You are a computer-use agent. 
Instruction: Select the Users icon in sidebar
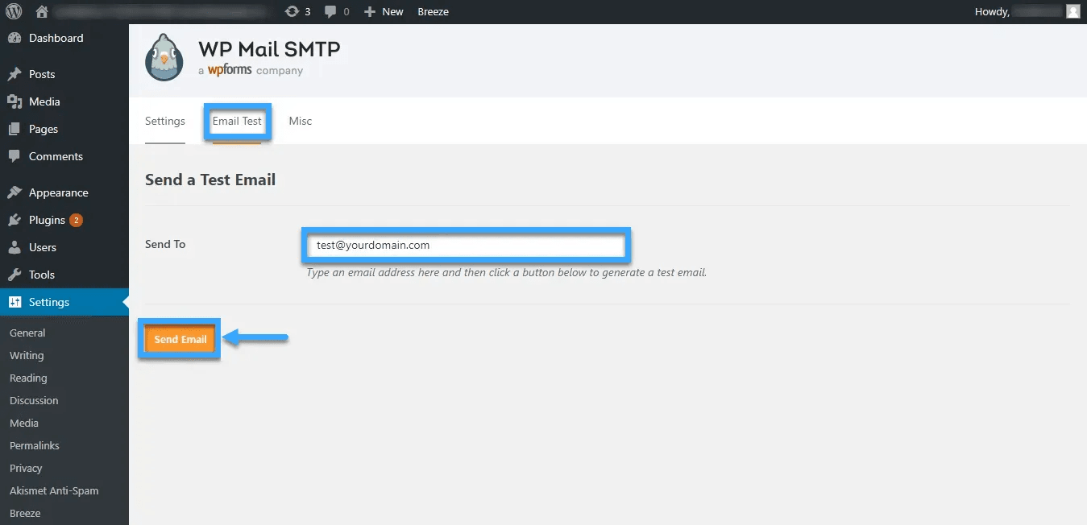[x=17, y=247]
